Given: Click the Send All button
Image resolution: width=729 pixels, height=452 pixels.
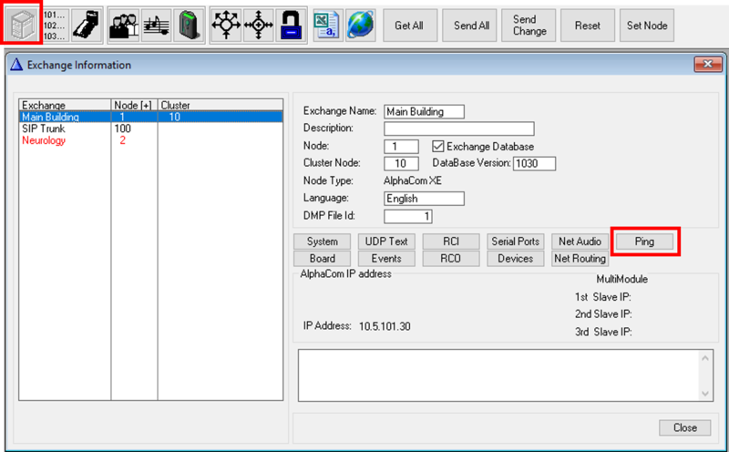Looking at the screenshot, I should tap(471, 26).
